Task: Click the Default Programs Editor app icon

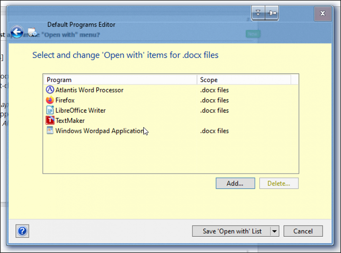Action: (x=32, y=32)
